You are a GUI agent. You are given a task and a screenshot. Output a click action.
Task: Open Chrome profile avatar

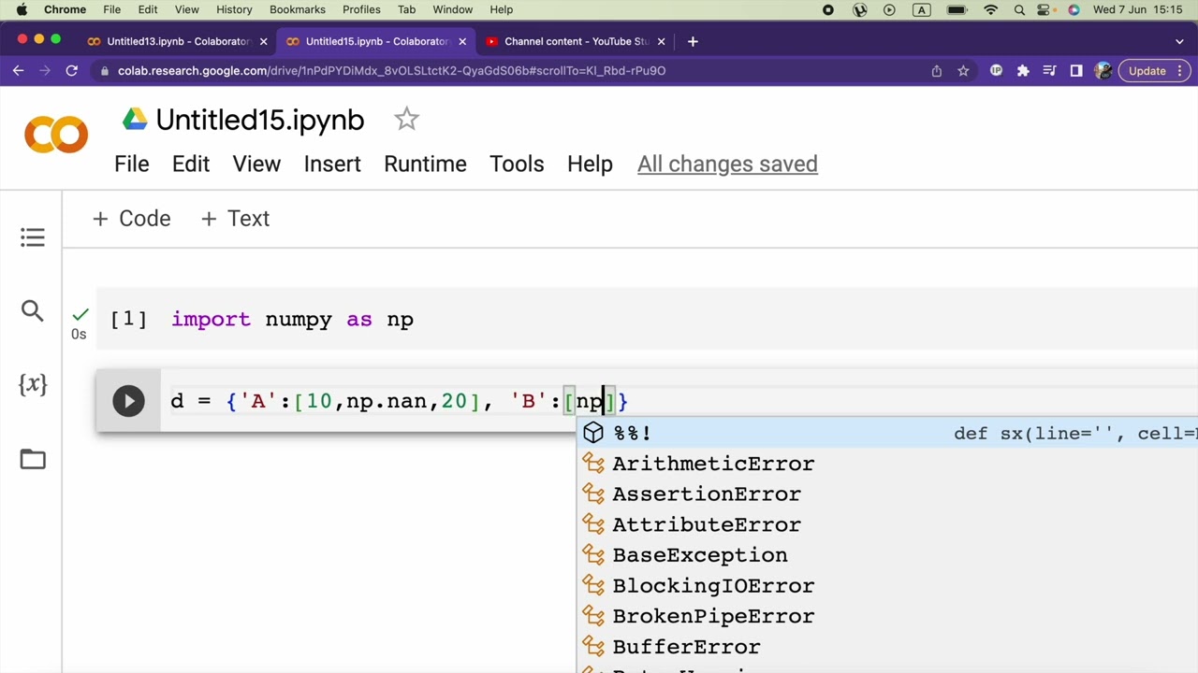coord(1103,71)
